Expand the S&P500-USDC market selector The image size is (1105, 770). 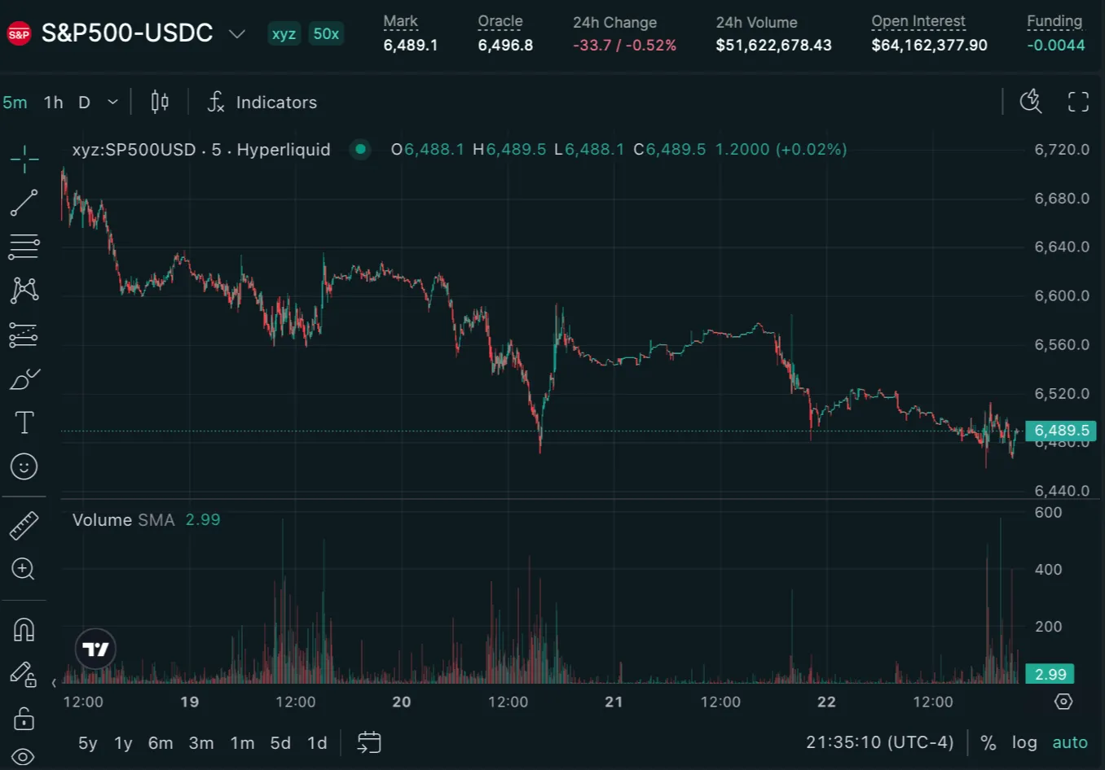point(236,33)
